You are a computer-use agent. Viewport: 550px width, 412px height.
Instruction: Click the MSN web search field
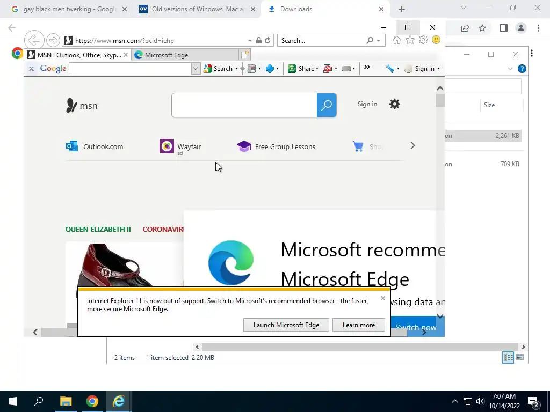[x=244, y=105]
